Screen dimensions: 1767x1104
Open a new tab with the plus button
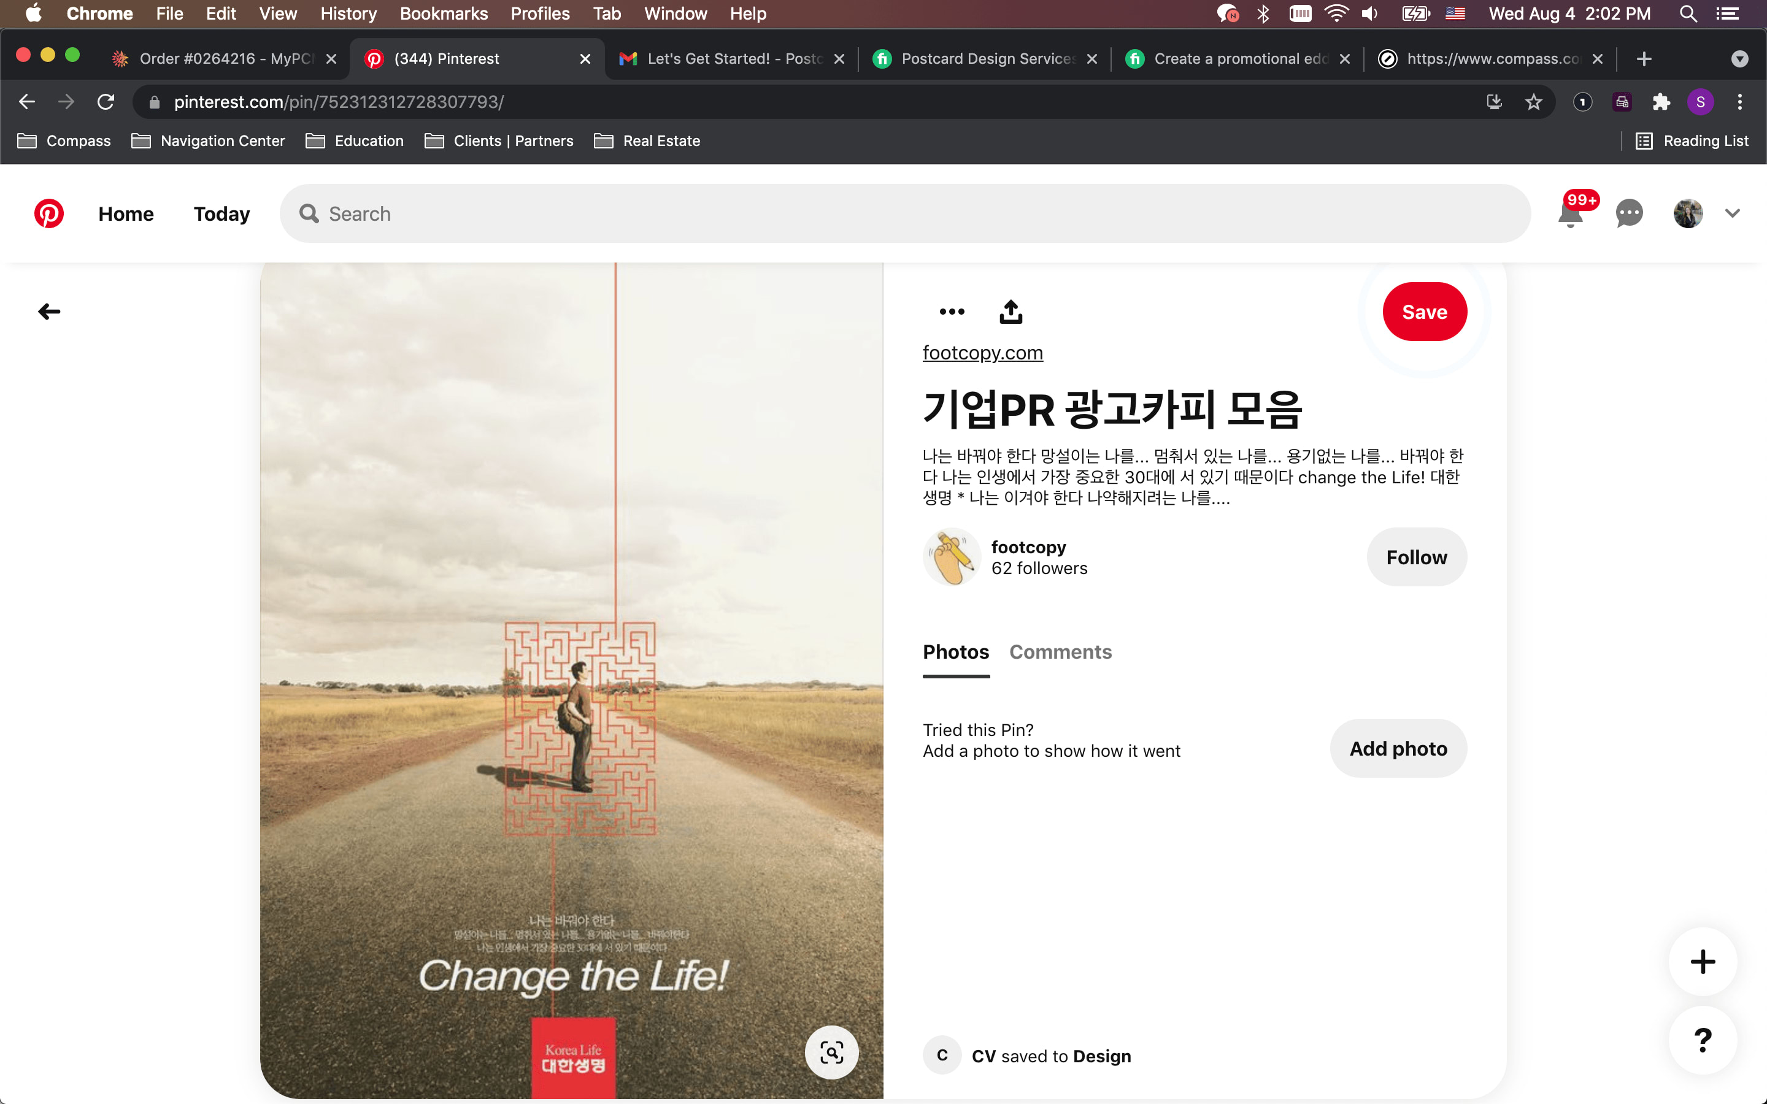pyautogui.click(x=1644, y=58)
